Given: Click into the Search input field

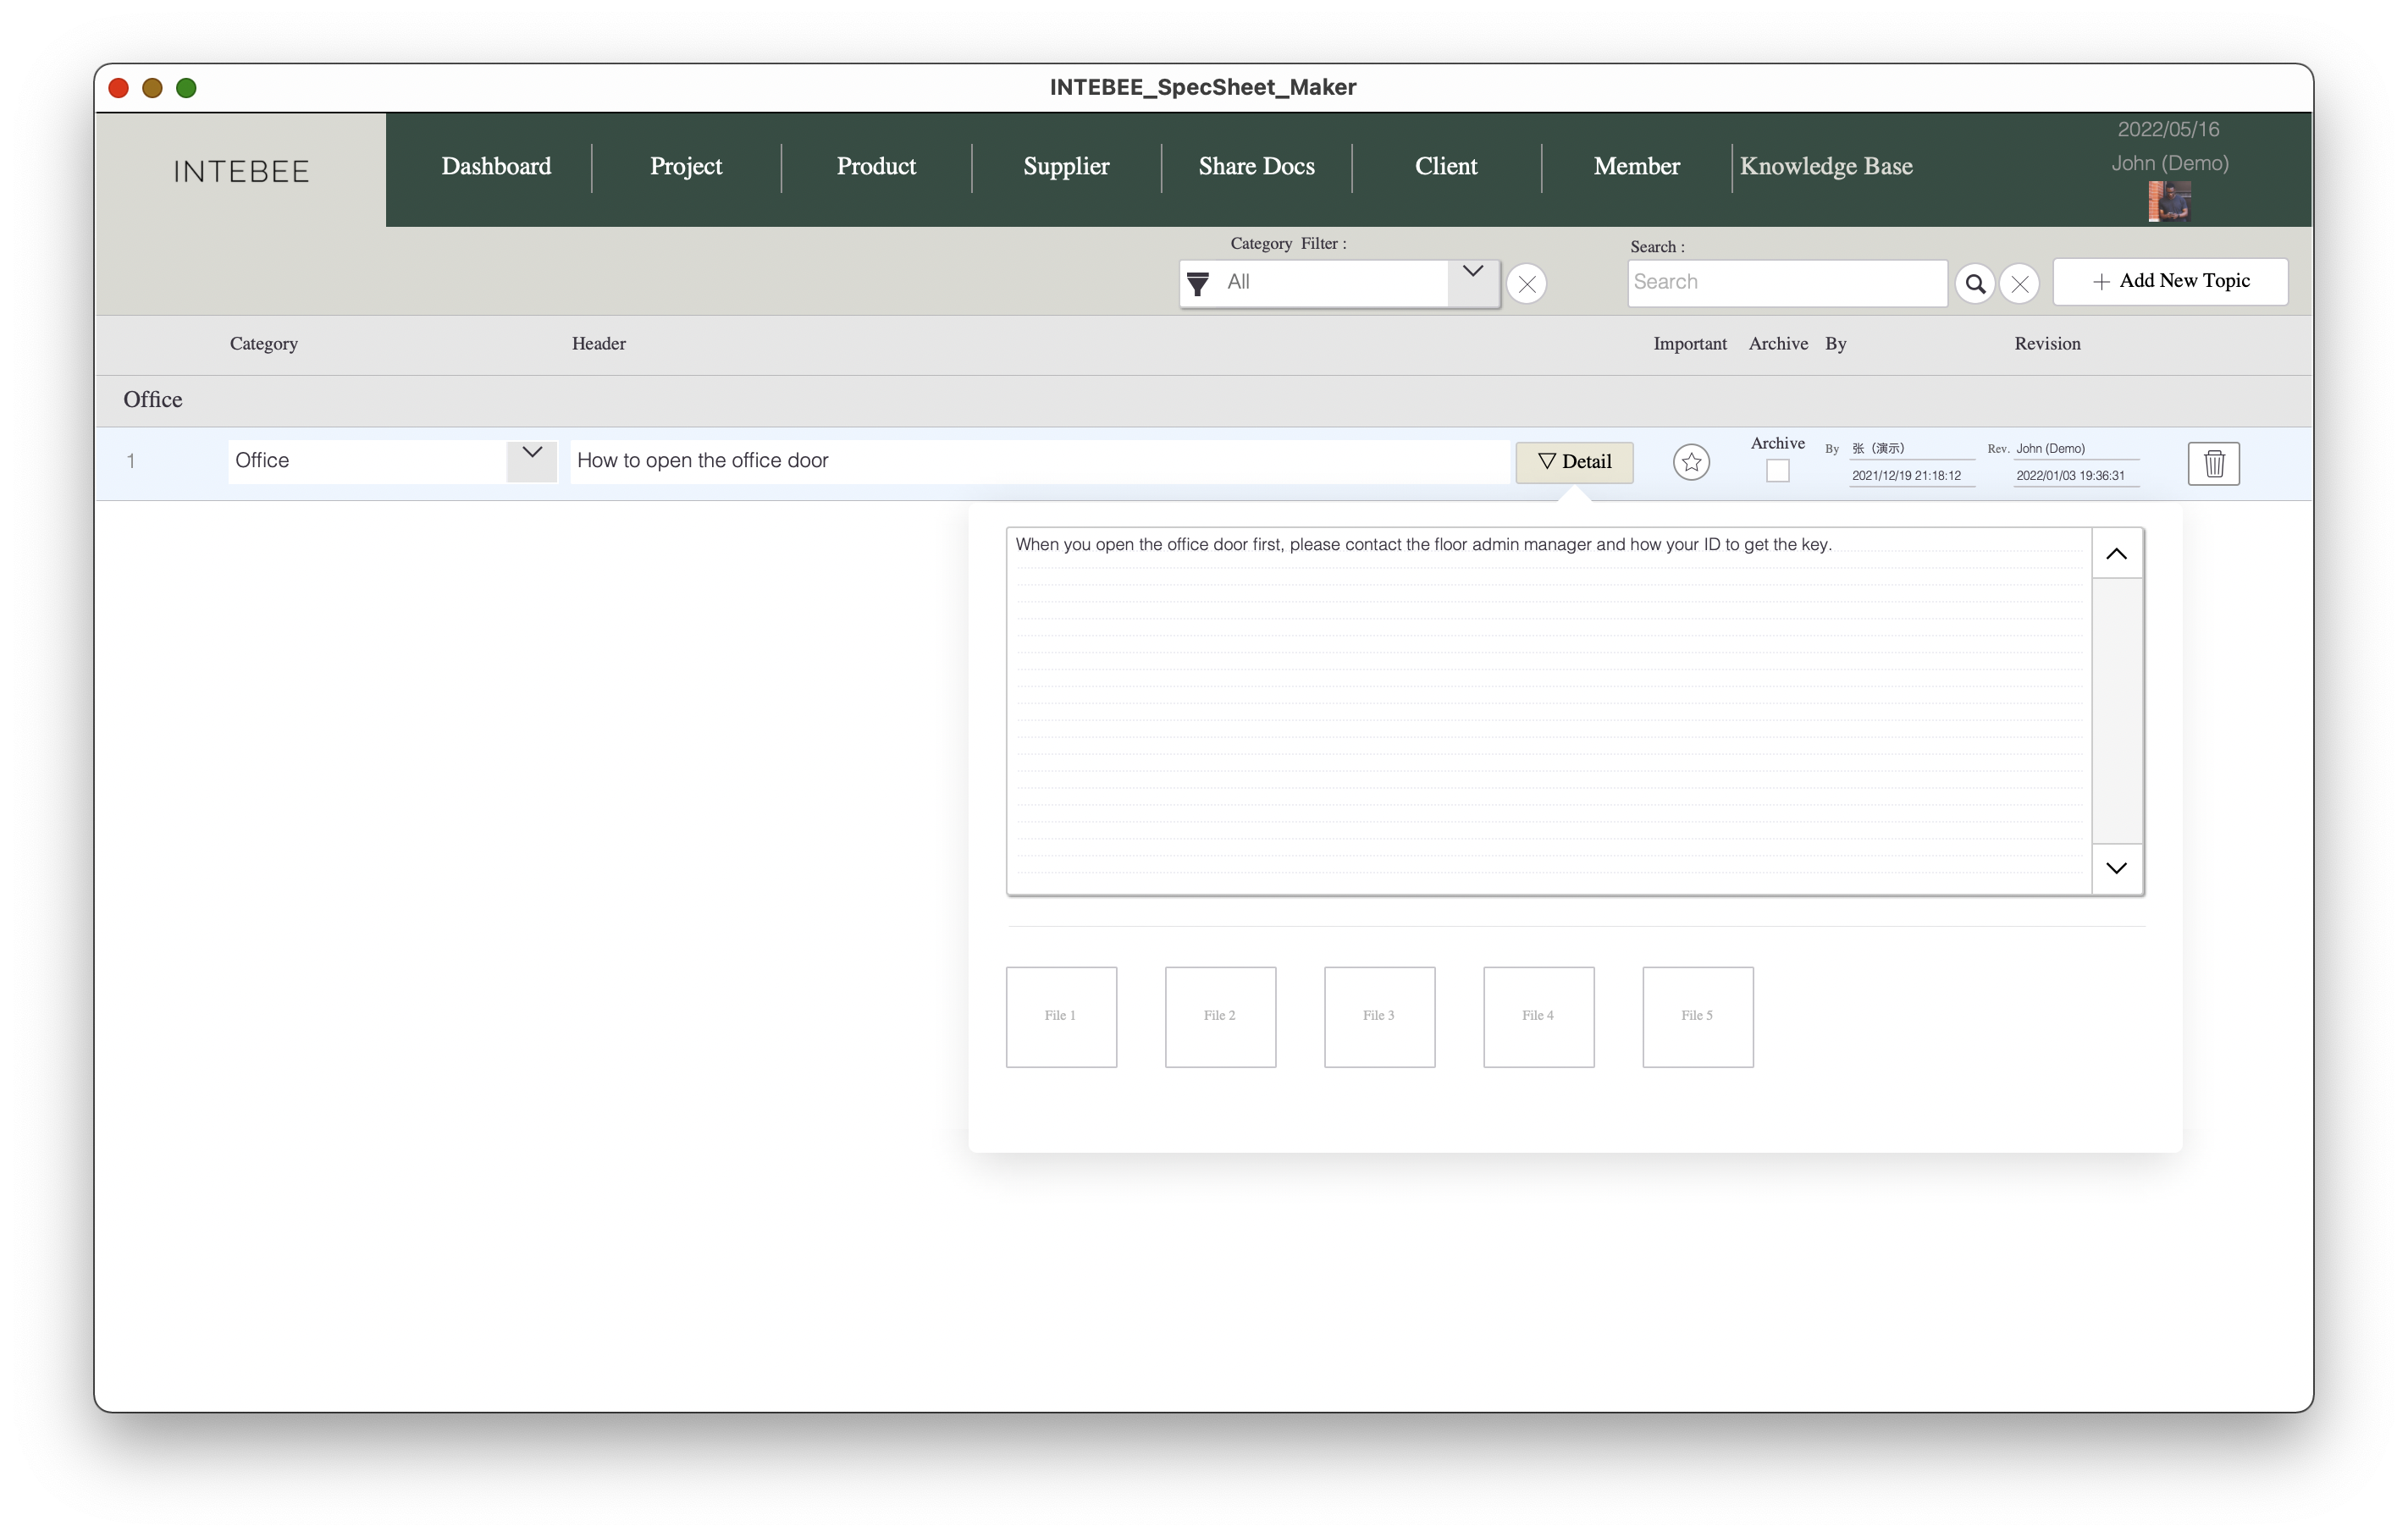Looking at the screenshot, I should click(x=1786, y=283).
